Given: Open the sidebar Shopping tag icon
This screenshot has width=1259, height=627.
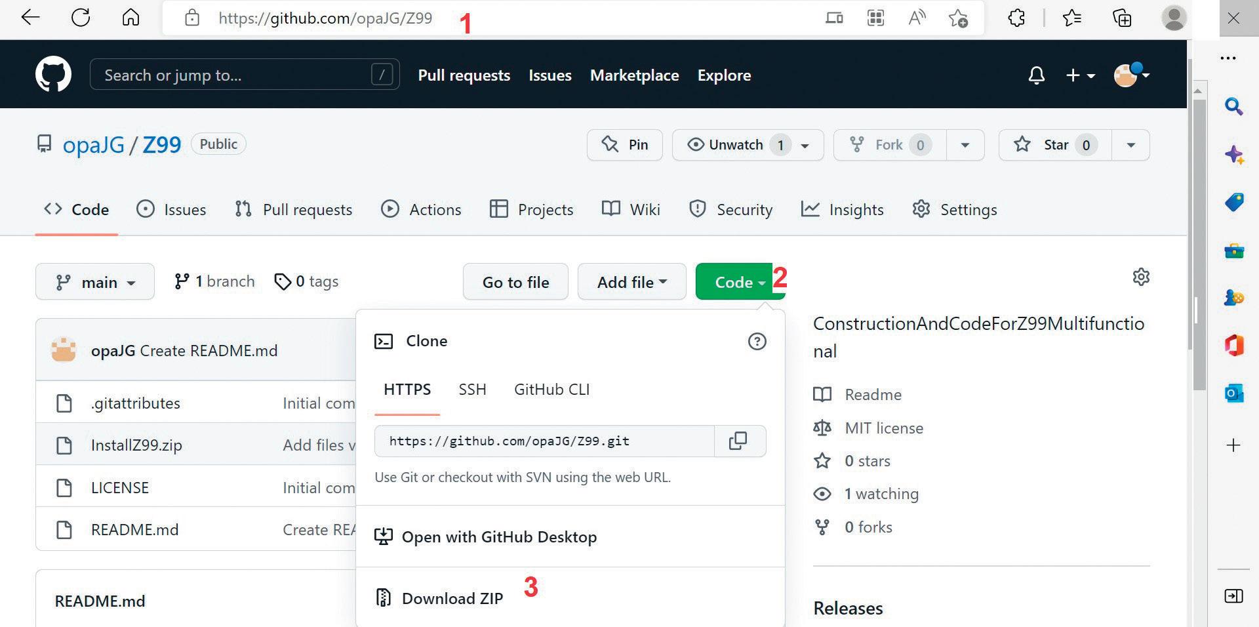Looking at the screenshot, I should tap(1234, 202).
